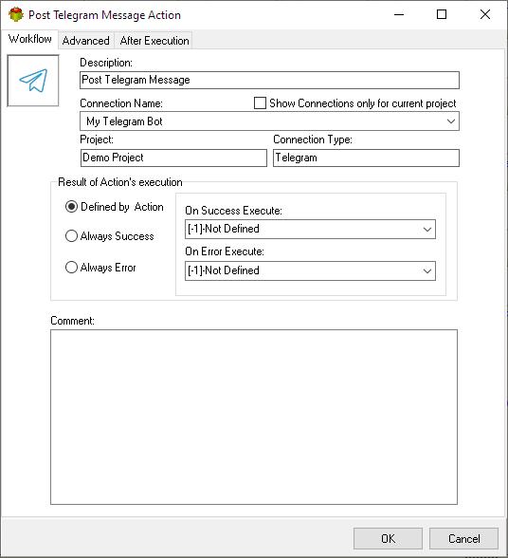508x558 pixels.
Task: Enable Show Connections only for current project
Action: click(x=261, y=103)
